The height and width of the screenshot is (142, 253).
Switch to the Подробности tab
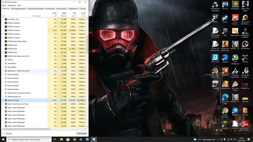(x=73, y=9)
